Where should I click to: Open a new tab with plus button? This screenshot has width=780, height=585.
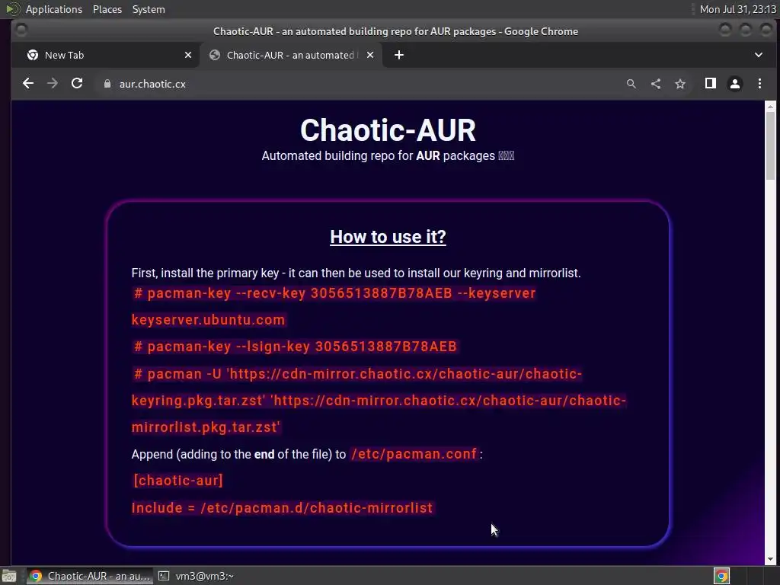pyautogui.click(x=399, y=55)
